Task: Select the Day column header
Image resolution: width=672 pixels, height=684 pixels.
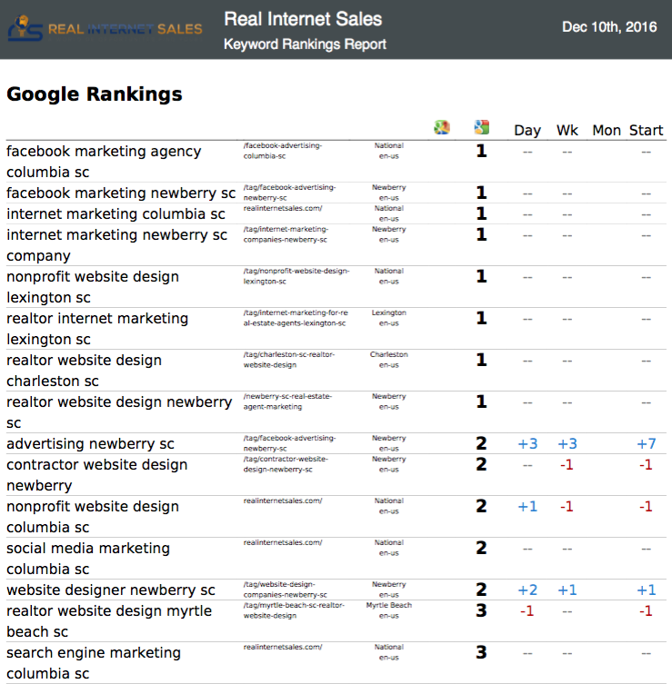Action: (527, 130)
